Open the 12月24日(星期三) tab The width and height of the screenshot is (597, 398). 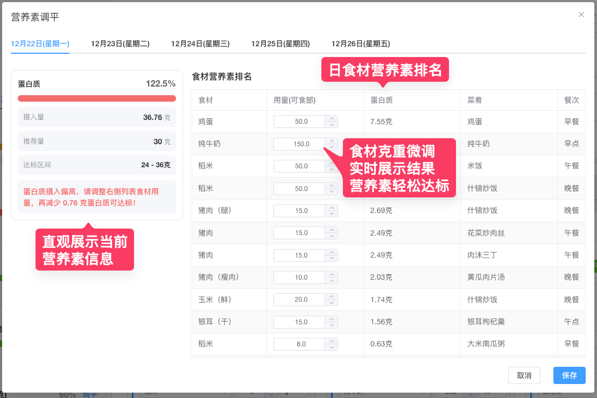[x=200, y=44]
